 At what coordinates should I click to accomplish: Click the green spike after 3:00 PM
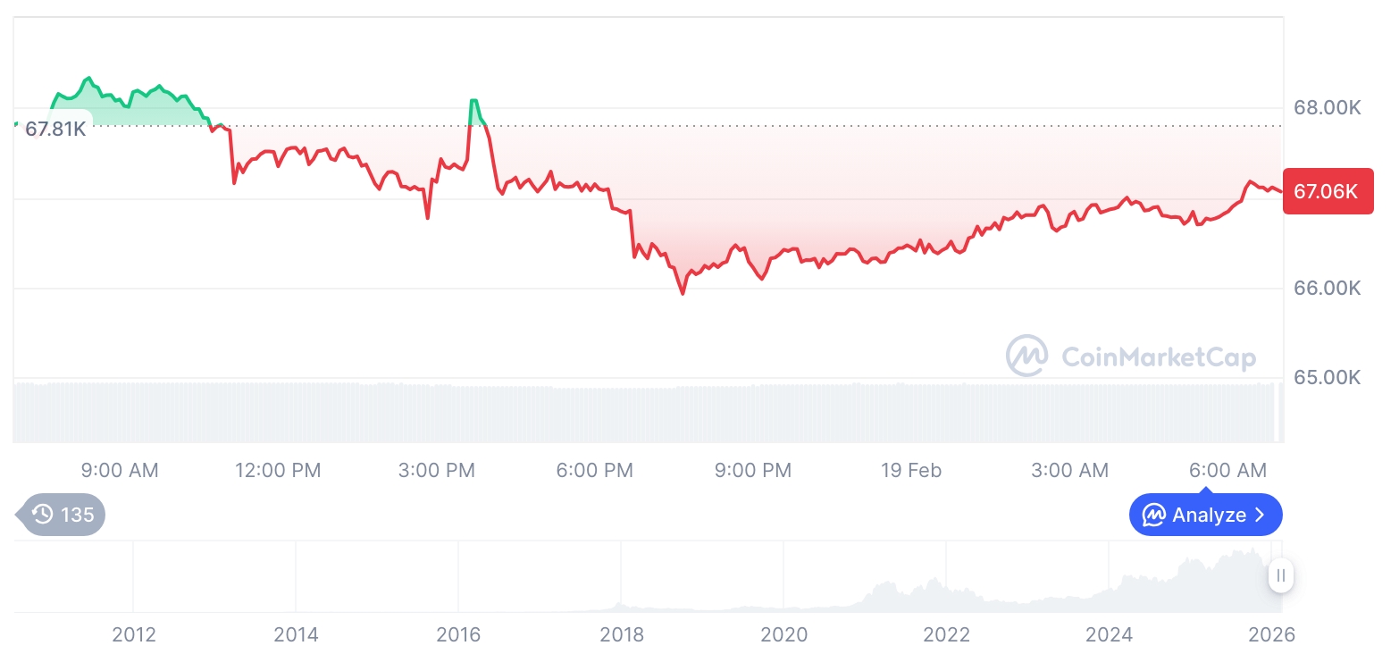pos(473,101)
